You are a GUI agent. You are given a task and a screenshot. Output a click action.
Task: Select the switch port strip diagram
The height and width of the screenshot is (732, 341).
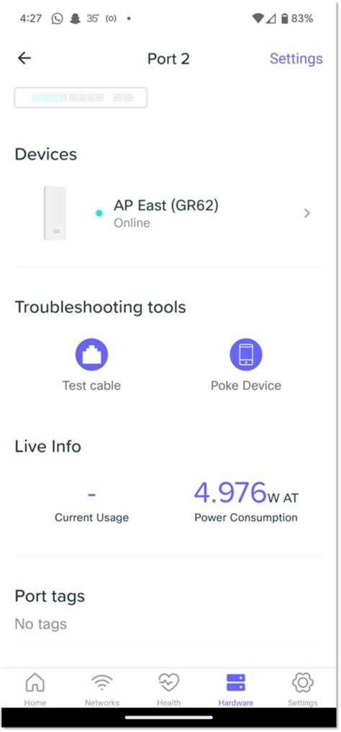coord(81,98)
